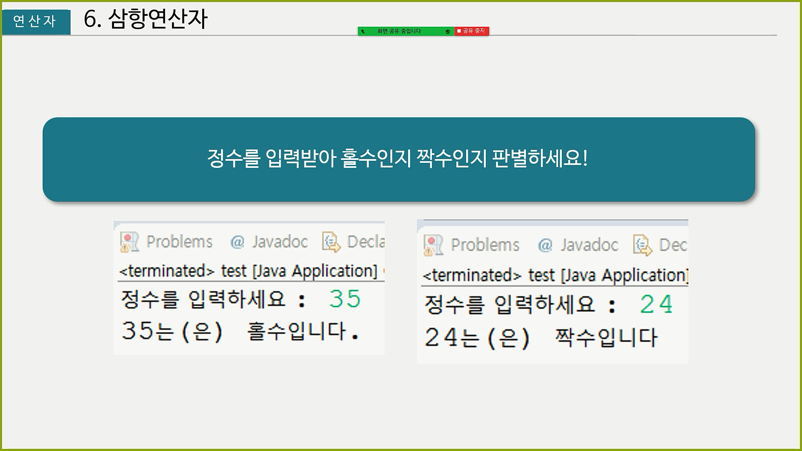Select the Javadoc tab in left console
Image resolution: width=802 pixels, height=451 pixels.
click(279, 242)
